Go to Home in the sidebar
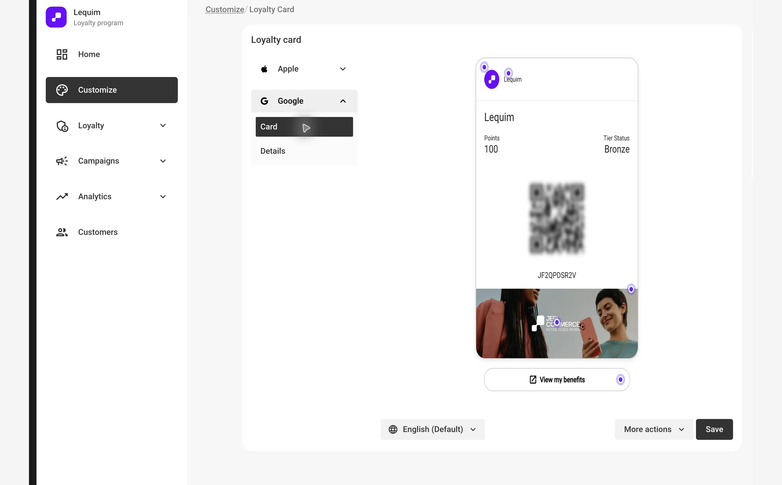 tap(112, 54)
